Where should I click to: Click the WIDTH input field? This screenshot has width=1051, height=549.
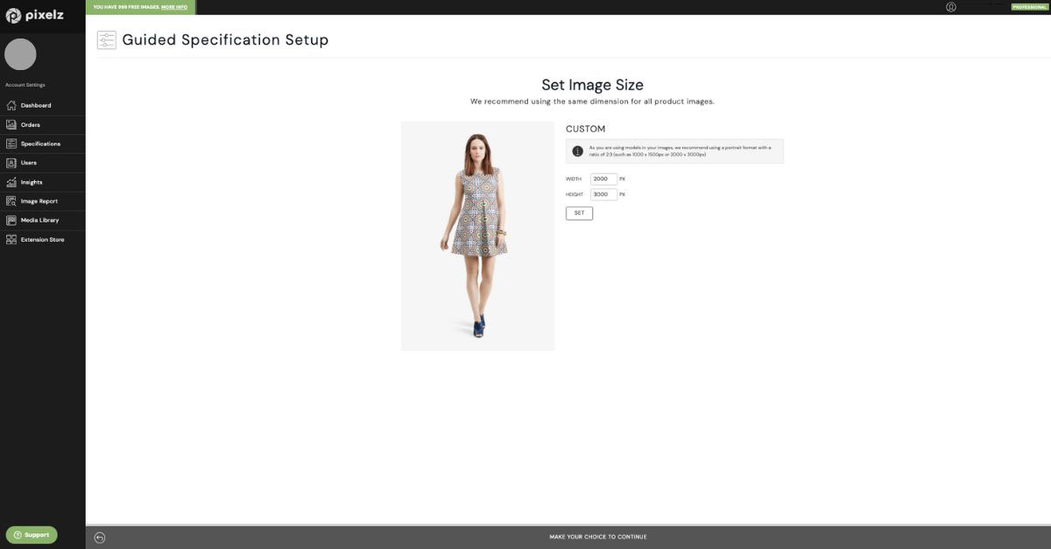pos(603,179)
